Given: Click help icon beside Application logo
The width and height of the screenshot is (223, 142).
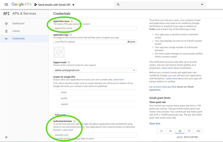Looking at the screenshot, I should [71, 35].
